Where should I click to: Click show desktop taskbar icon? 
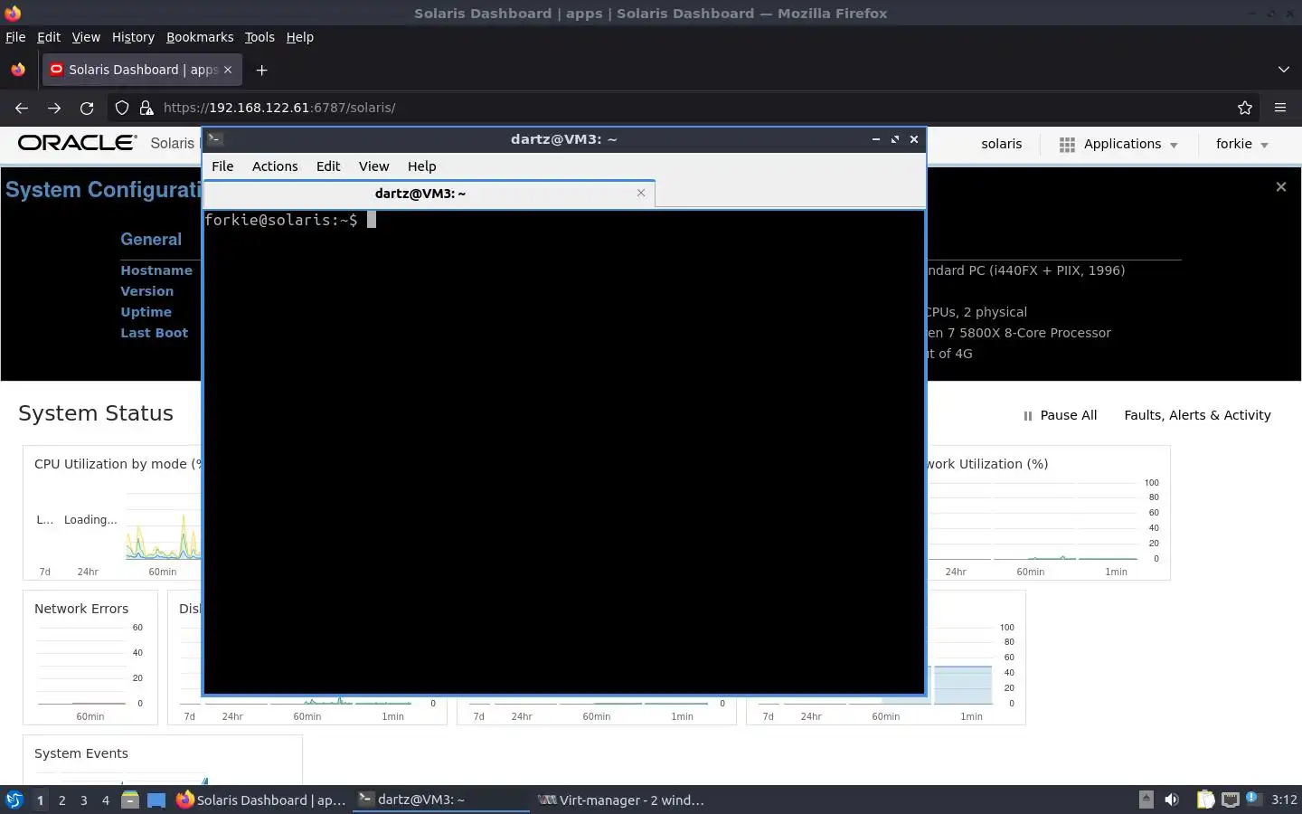click(156, 800)
